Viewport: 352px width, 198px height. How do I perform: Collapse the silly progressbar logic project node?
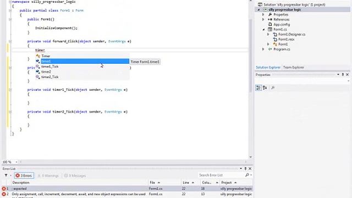click(x=258, y=10)
